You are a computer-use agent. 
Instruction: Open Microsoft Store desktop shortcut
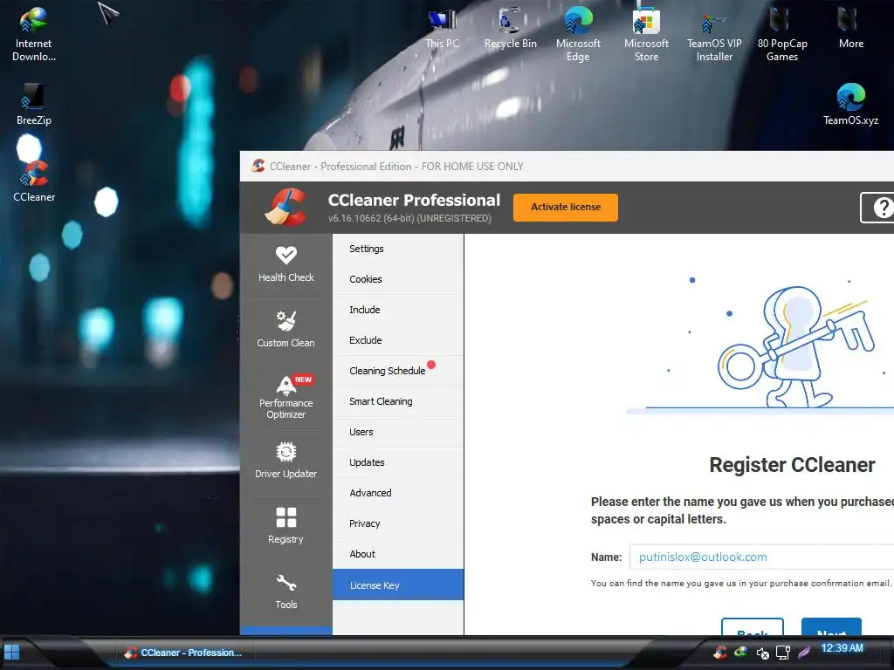646,34
